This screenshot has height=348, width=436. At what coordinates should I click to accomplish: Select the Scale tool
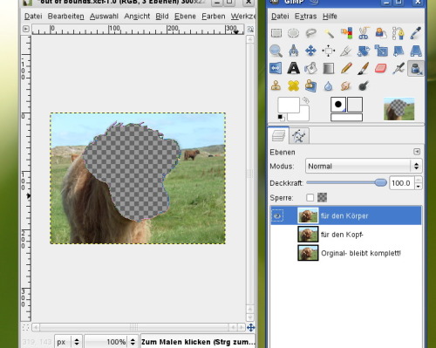tap(381, 51)
